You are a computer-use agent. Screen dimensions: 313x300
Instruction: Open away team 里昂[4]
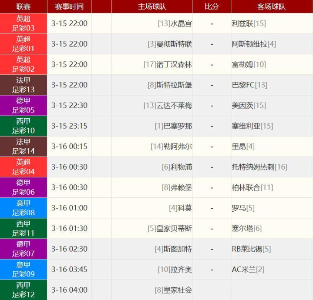[243, 147]
